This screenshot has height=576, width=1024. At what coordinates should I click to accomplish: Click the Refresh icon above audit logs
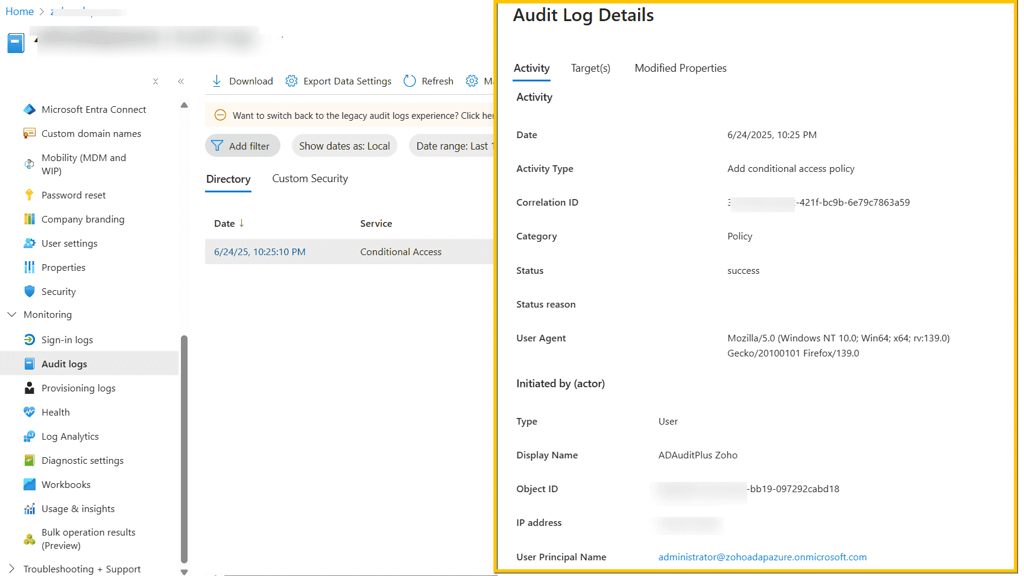(x=410, y=80)
